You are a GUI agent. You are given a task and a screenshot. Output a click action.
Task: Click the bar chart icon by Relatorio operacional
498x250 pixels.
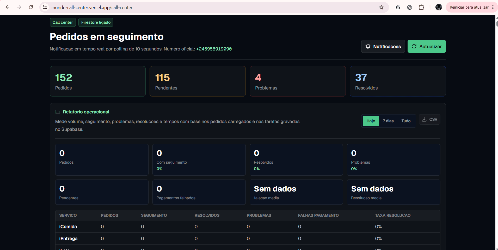[58, 112]
